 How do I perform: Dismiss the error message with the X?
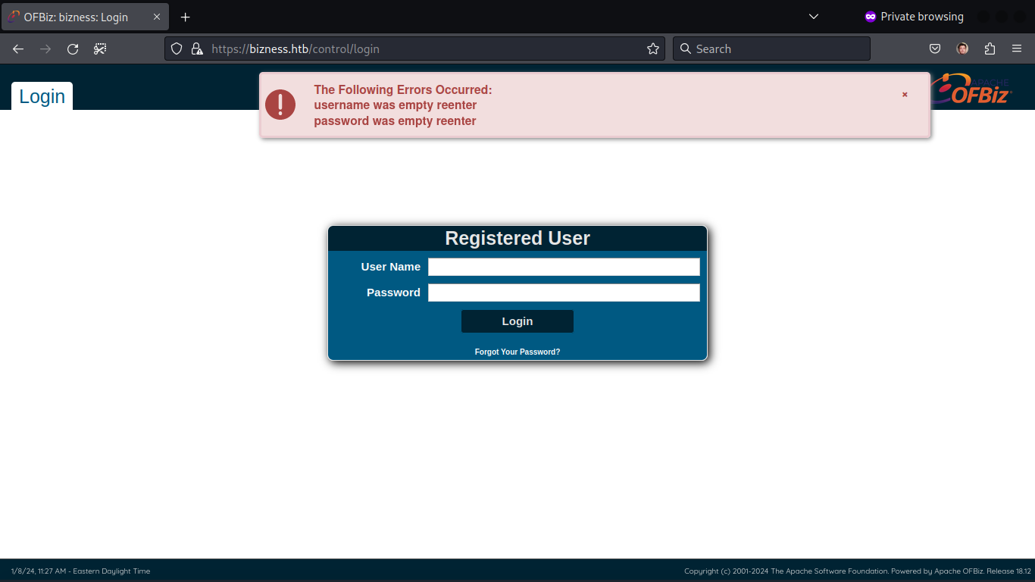point(905,95)
